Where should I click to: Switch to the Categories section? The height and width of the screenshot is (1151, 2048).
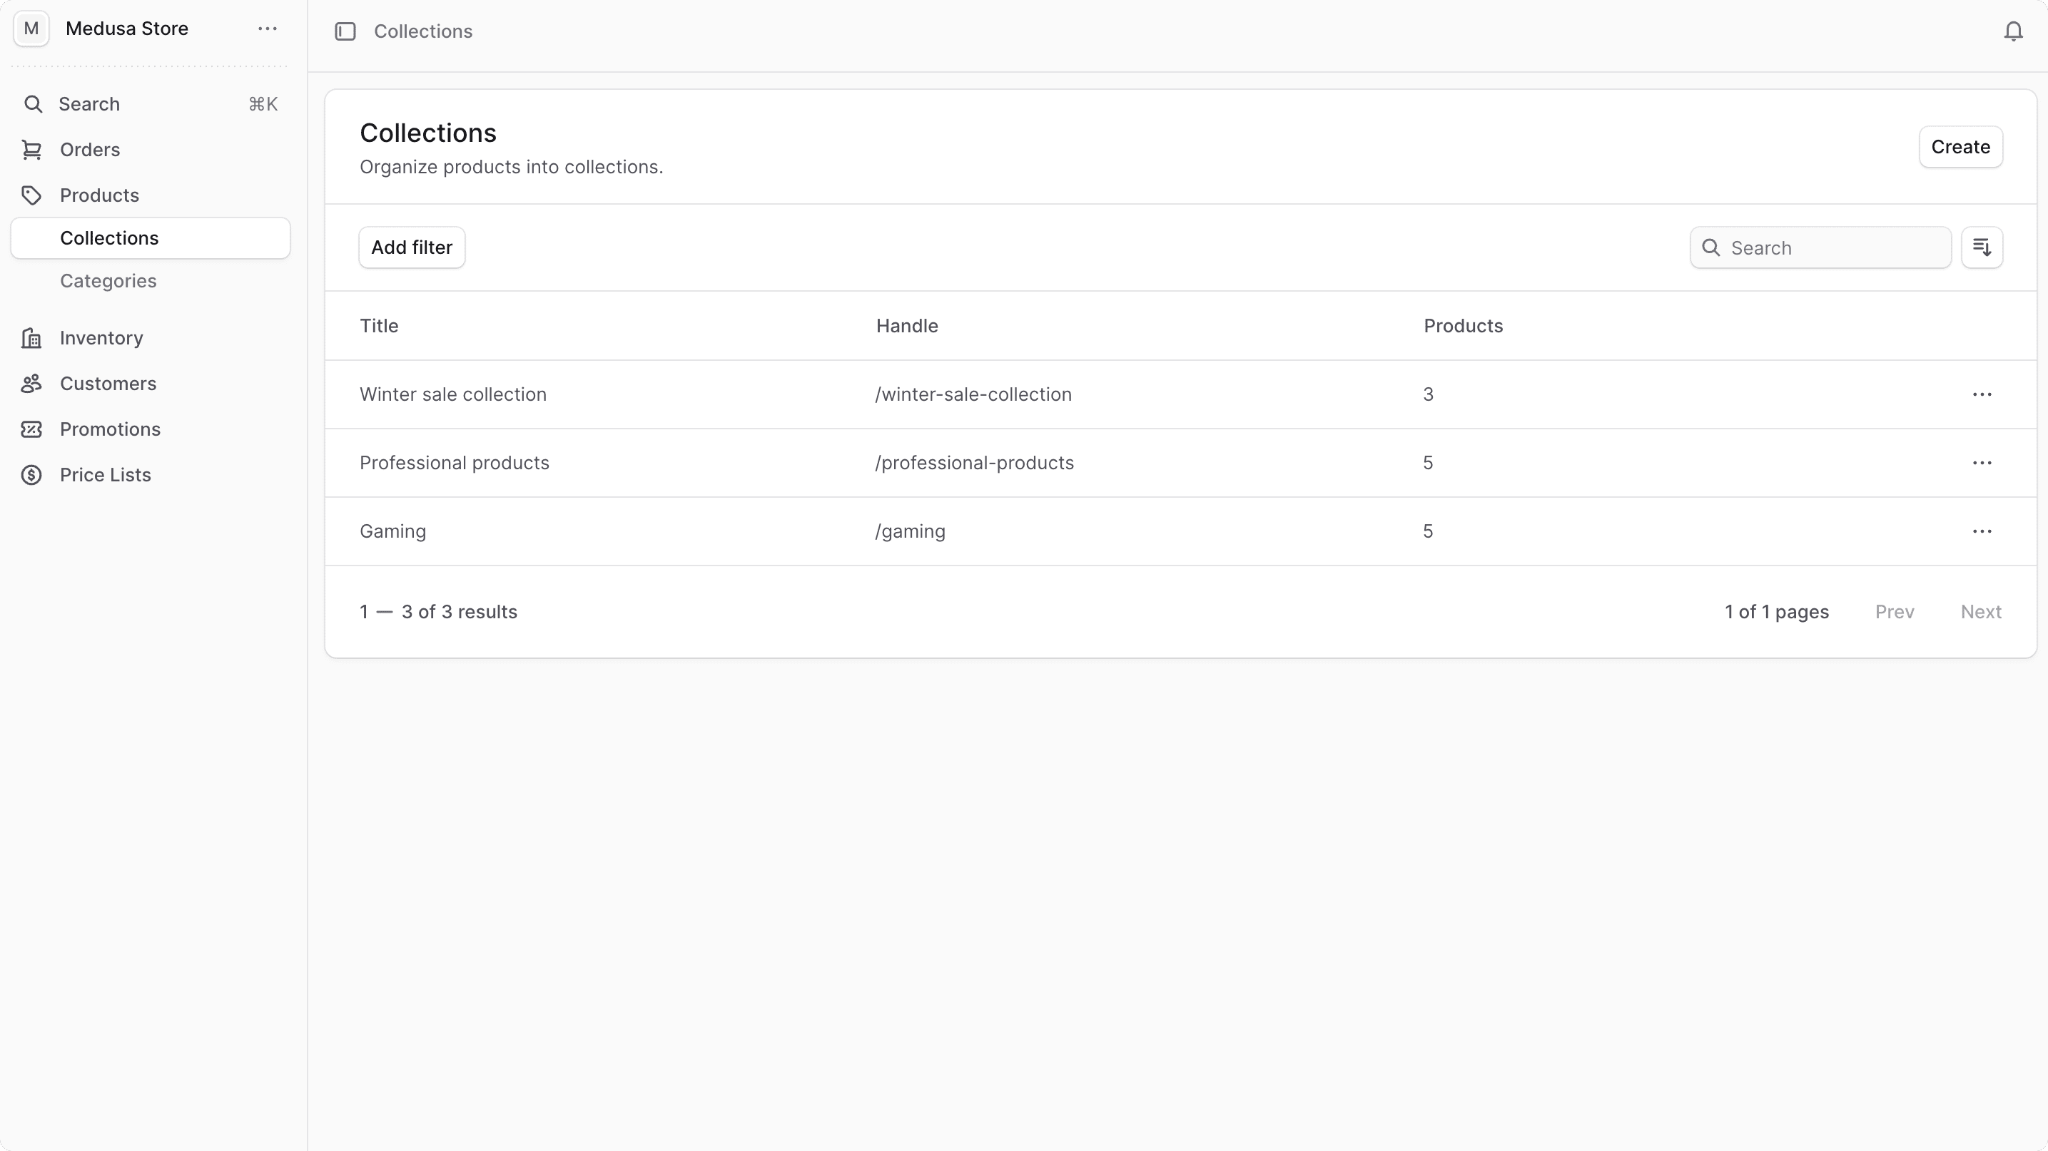pos(109,280)
